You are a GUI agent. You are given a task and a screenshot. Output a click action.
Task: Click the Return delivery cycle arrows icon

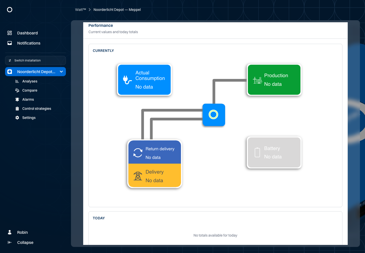click(x=138, y=153)
